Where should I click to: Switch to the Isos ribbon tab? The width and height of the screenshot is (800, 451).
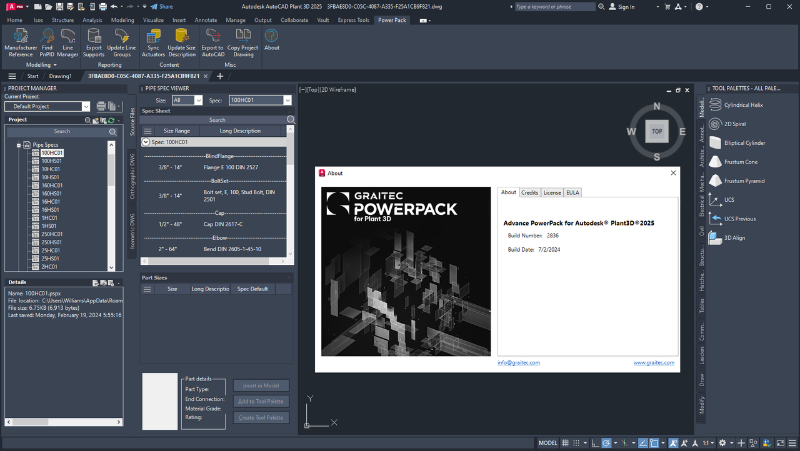tap(38, 20)
